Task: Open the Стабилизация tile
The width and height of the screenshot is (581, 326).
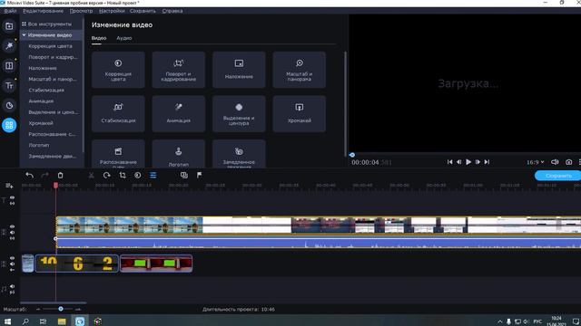Action: [x=118, y=114]
